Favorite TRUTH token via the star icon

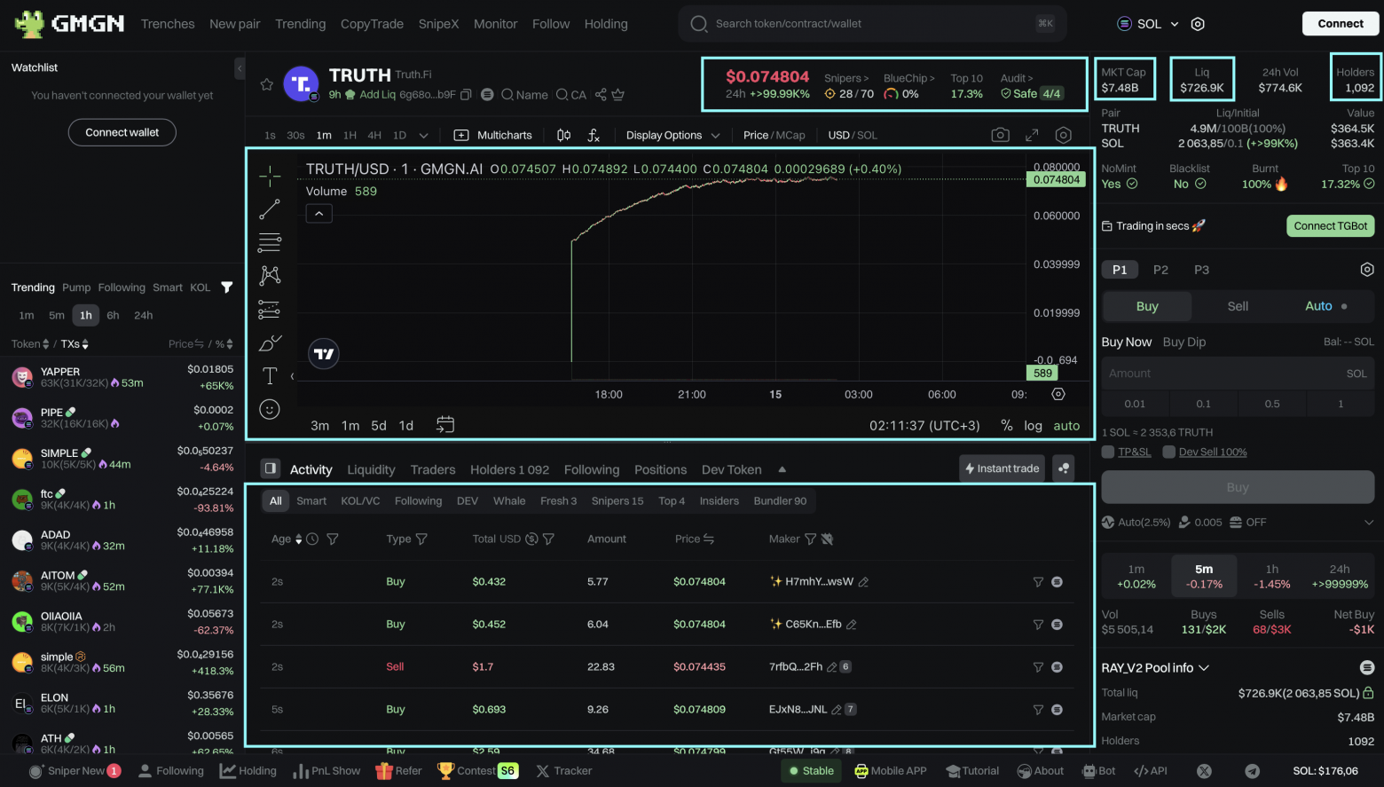pos(266,83)
